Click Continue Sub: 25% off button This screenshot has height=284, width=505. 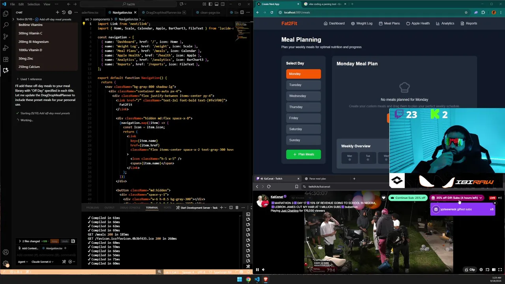pyautogui.click(x=408, y=198)
